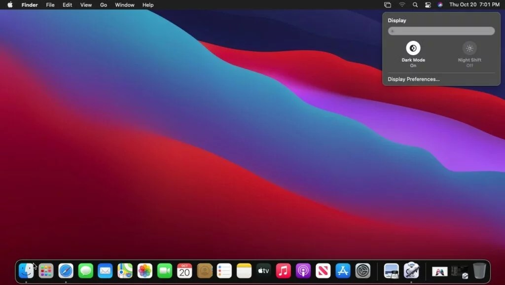
Task: Open the Window menu
Action: (x=125, y=5)
